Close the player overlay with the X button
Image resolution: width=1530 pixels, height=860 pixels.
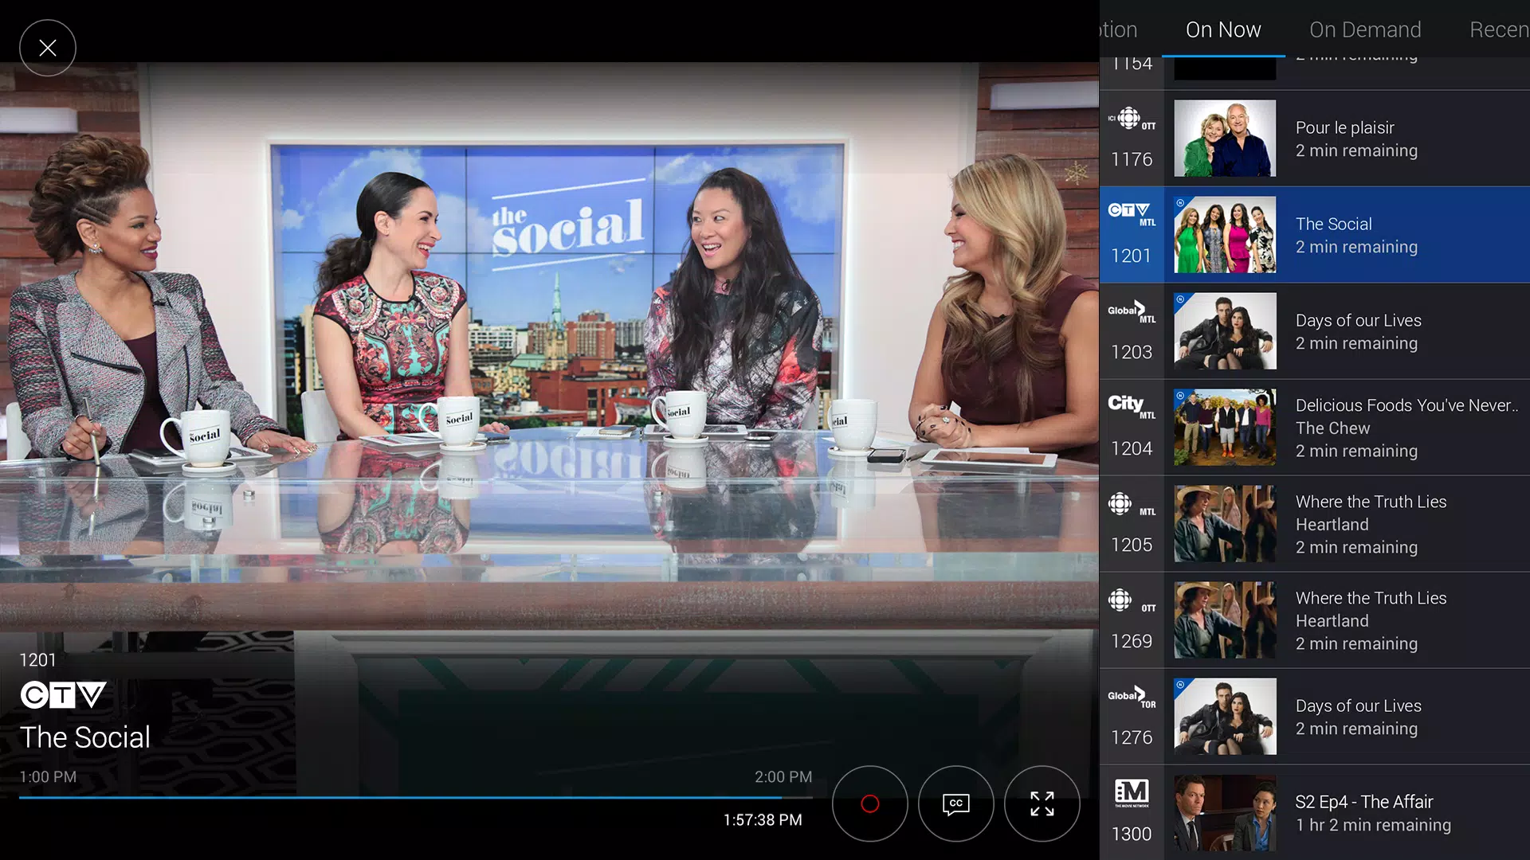(x=48, y=48)
